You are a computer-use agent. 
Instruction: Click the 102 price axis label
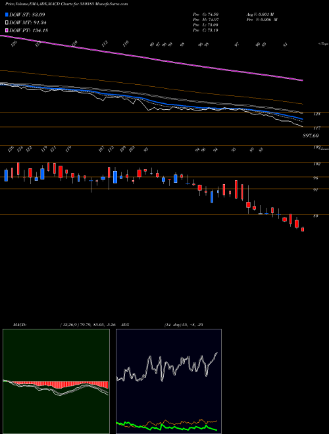(x=317, y=164)
